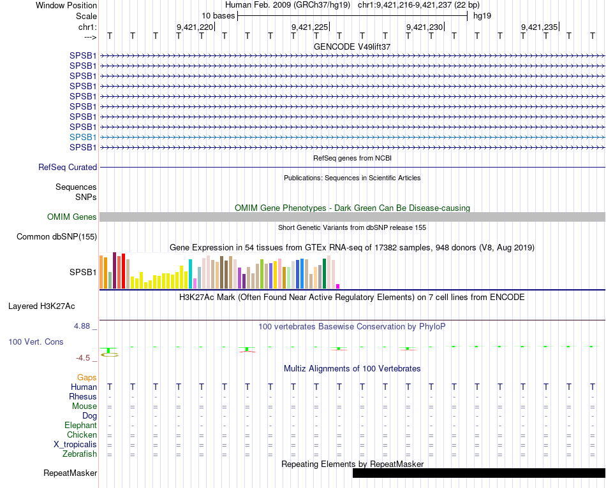Click the SPSB1 label beside GTEx chart
The height and width of the screenshot is (488, 606).
pos(83,272)
